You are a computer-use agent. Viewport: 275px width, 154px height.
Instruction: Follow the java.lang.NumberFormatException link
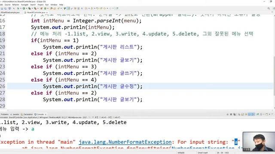tap(125, 142)
